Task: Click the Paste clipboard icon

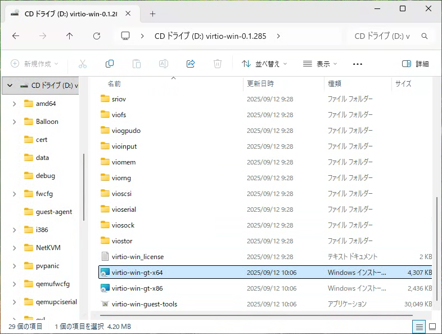Action: pyautogui.click(x=137, y=64)
